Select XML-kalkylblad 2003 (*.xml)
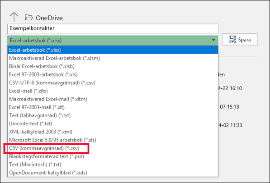 click(113, 132)
